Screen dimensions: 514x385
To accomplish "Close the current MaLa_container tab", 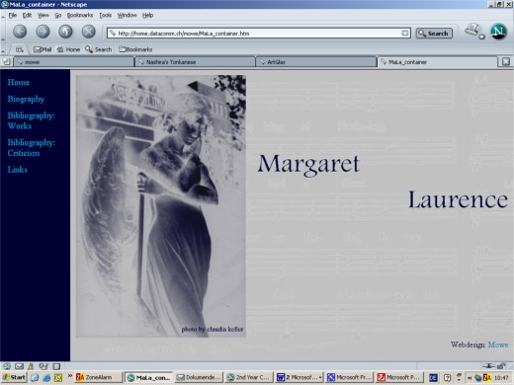I will pos(506,61).
